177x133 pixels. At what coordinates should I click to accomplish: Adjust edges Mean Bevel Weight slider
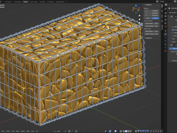point(152,31)
